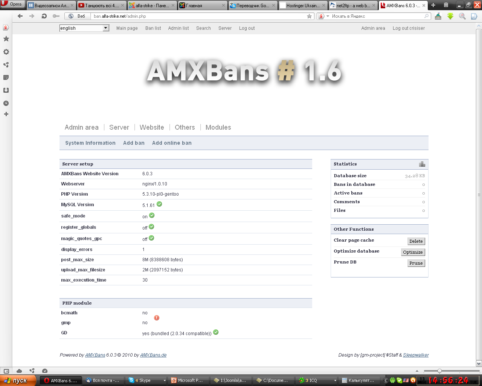Switch to Server admin section tab
Viewport: 482px width, 386px height.
119,127
